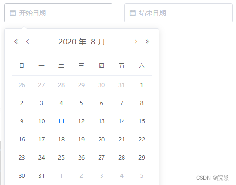Select greyed-out July 31
Image resolution: width=236 pixels, height=185 pixels.
point(122,85)
